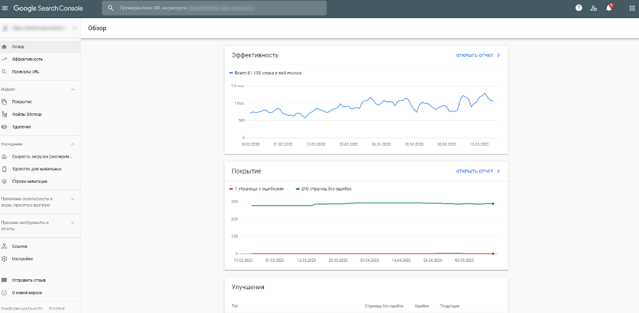Screen dimensions: 639x313
Task: Click the Покрытие card title
Action: [x=246, y=171]
